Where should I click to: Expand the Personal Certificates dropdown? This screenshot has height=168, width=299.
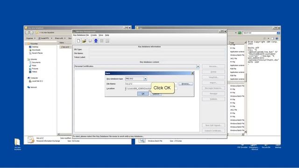pyautogui.click(x=198, y=66)
